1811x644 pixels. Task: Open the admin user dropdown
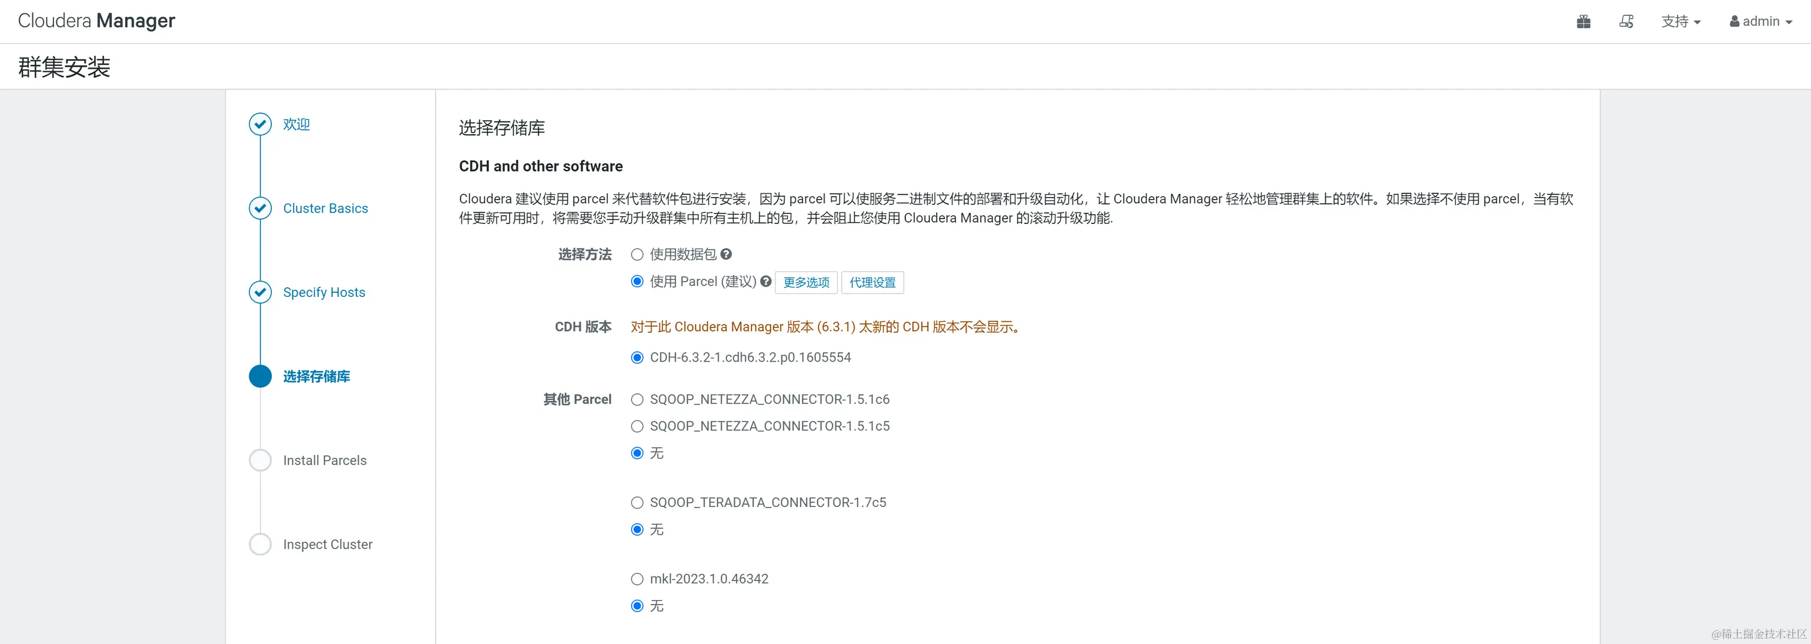click(1760, 22)
